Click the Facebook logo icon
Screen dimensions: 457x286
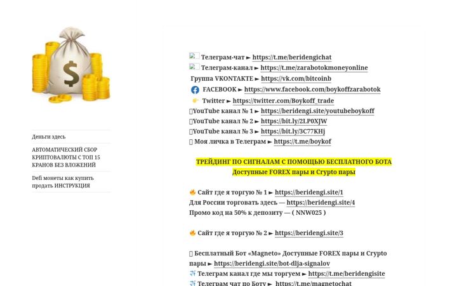pos(195,90)
